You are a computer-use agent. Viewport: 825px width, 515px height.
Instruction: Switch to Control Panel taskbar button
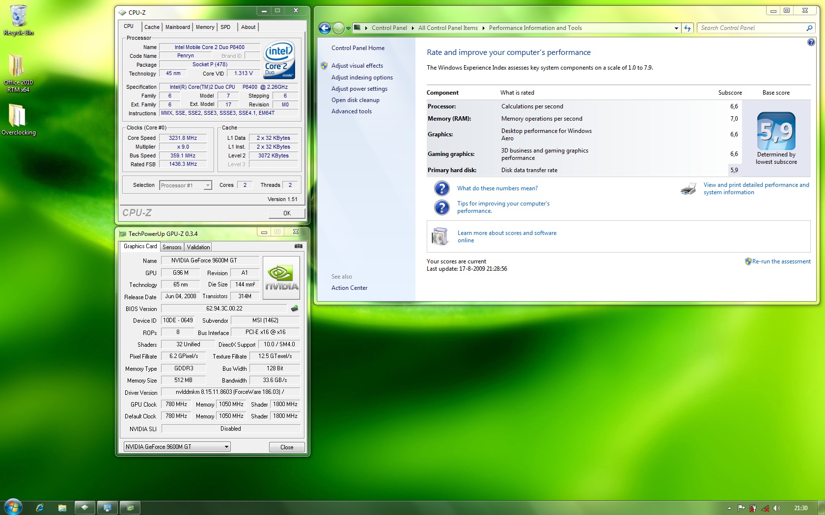(107, 508)
